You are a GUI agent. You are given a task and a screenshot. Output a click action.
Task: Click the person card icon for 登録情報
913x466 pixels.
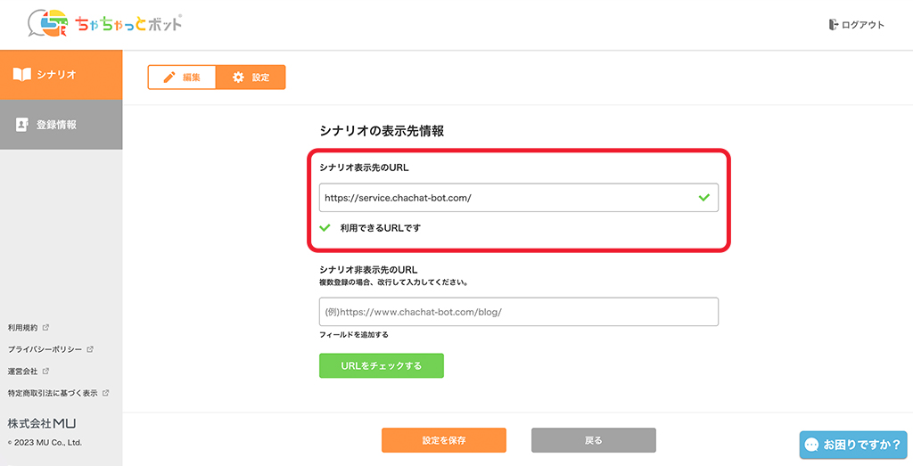coord(22,125)
